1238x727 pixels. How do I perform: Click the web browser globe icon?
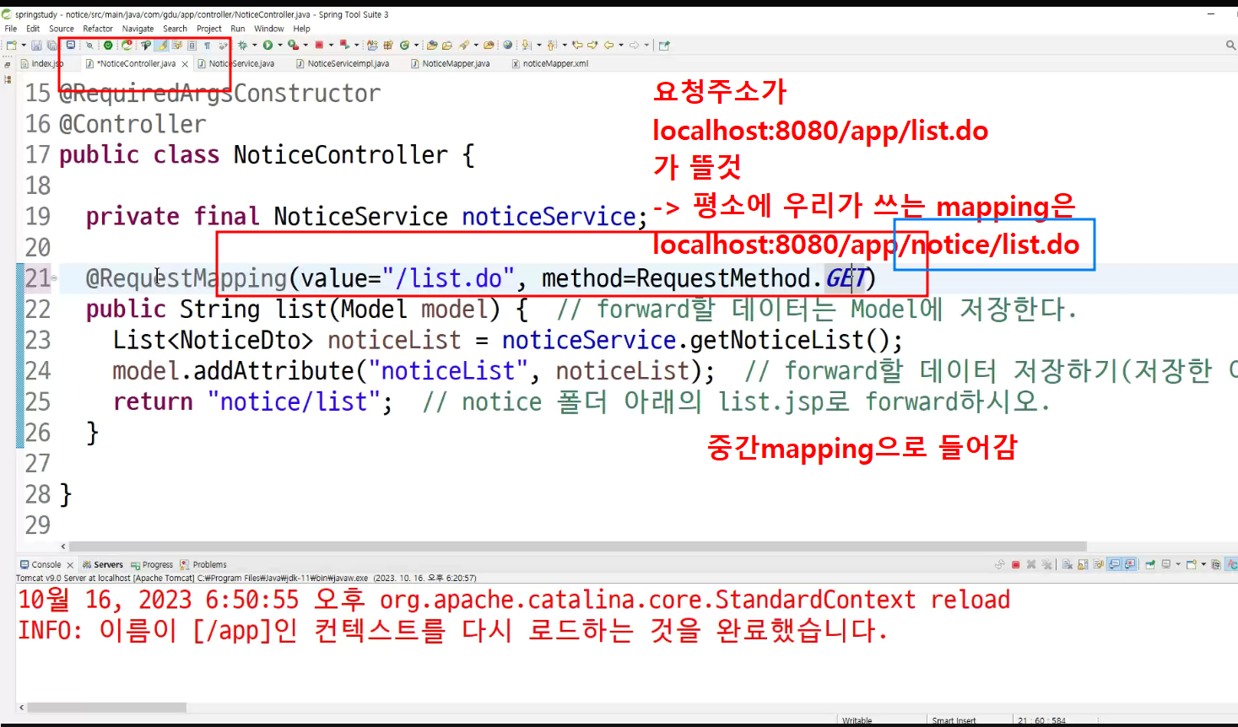click(x=508, y=46)
